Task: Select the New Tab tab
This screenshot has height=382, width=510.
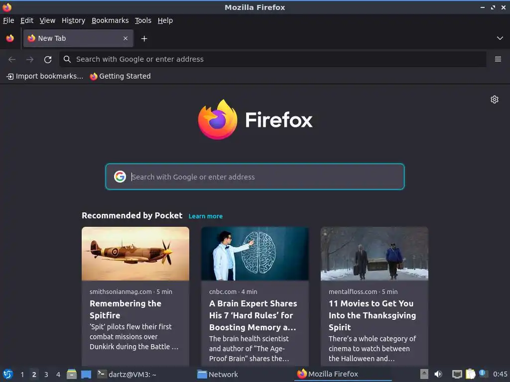Action: coord(78,38)
